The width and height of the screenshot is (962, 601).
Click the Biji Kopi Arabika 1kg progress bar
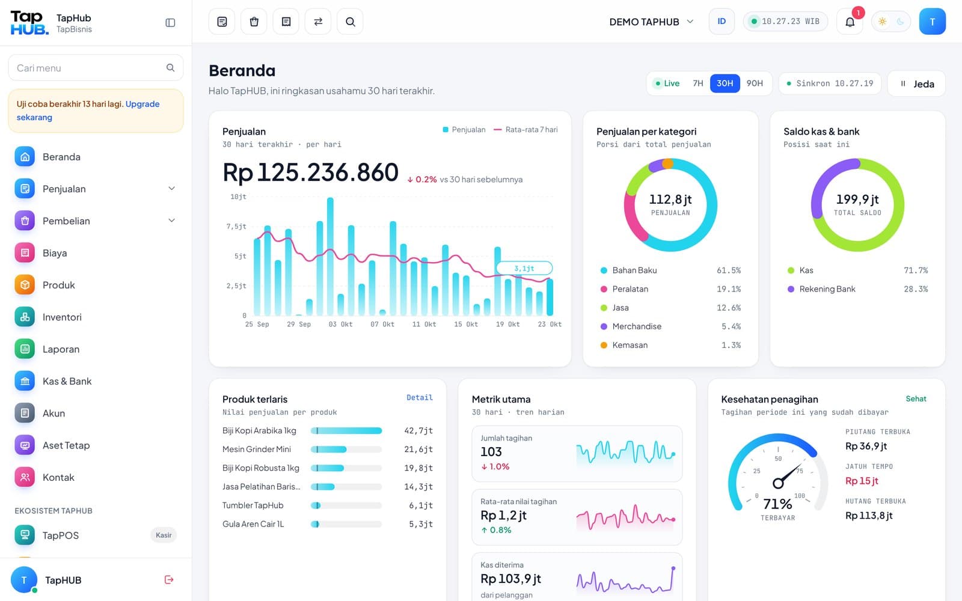coord(346,430)
